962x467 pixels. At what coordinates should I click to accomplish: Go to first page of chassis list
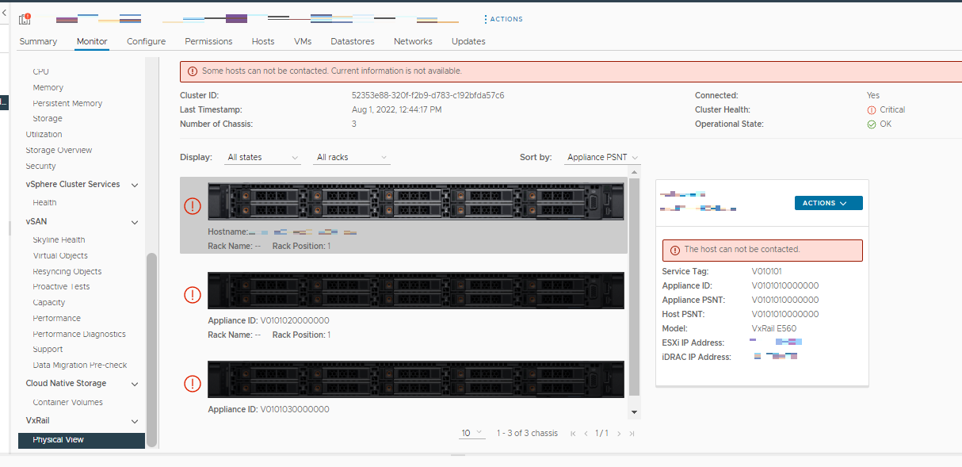573,434
